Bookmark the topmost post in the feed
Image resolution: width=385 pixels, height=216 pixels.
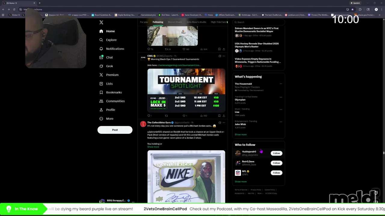(219, 49)
